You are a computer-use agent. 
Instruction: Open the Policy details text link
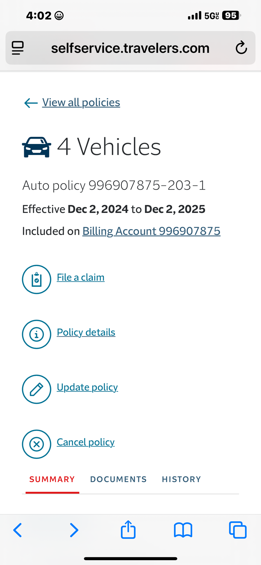coord(86,332)
